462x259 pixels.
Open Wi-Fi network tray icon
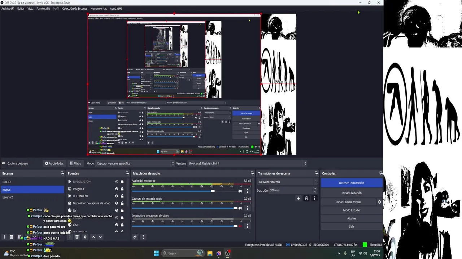pyautogui.click(x=360, y=253)
